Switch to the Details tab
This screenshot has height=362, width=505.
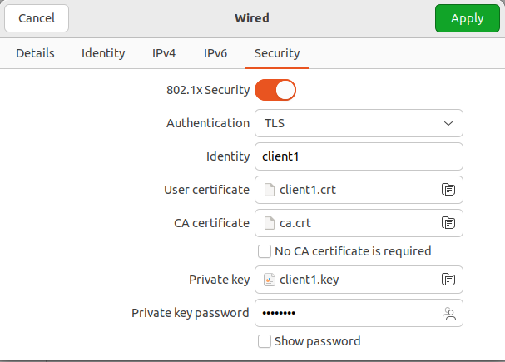pos(35,53)
